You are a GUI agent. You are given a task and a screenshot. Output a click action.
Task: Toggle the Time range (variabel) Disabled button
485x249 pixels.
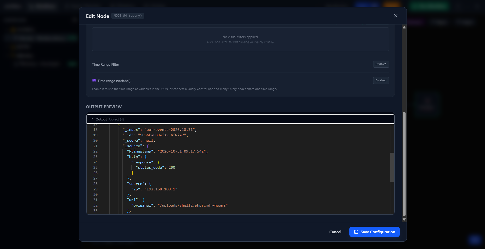pyautogui.click(x=381, y=81)
